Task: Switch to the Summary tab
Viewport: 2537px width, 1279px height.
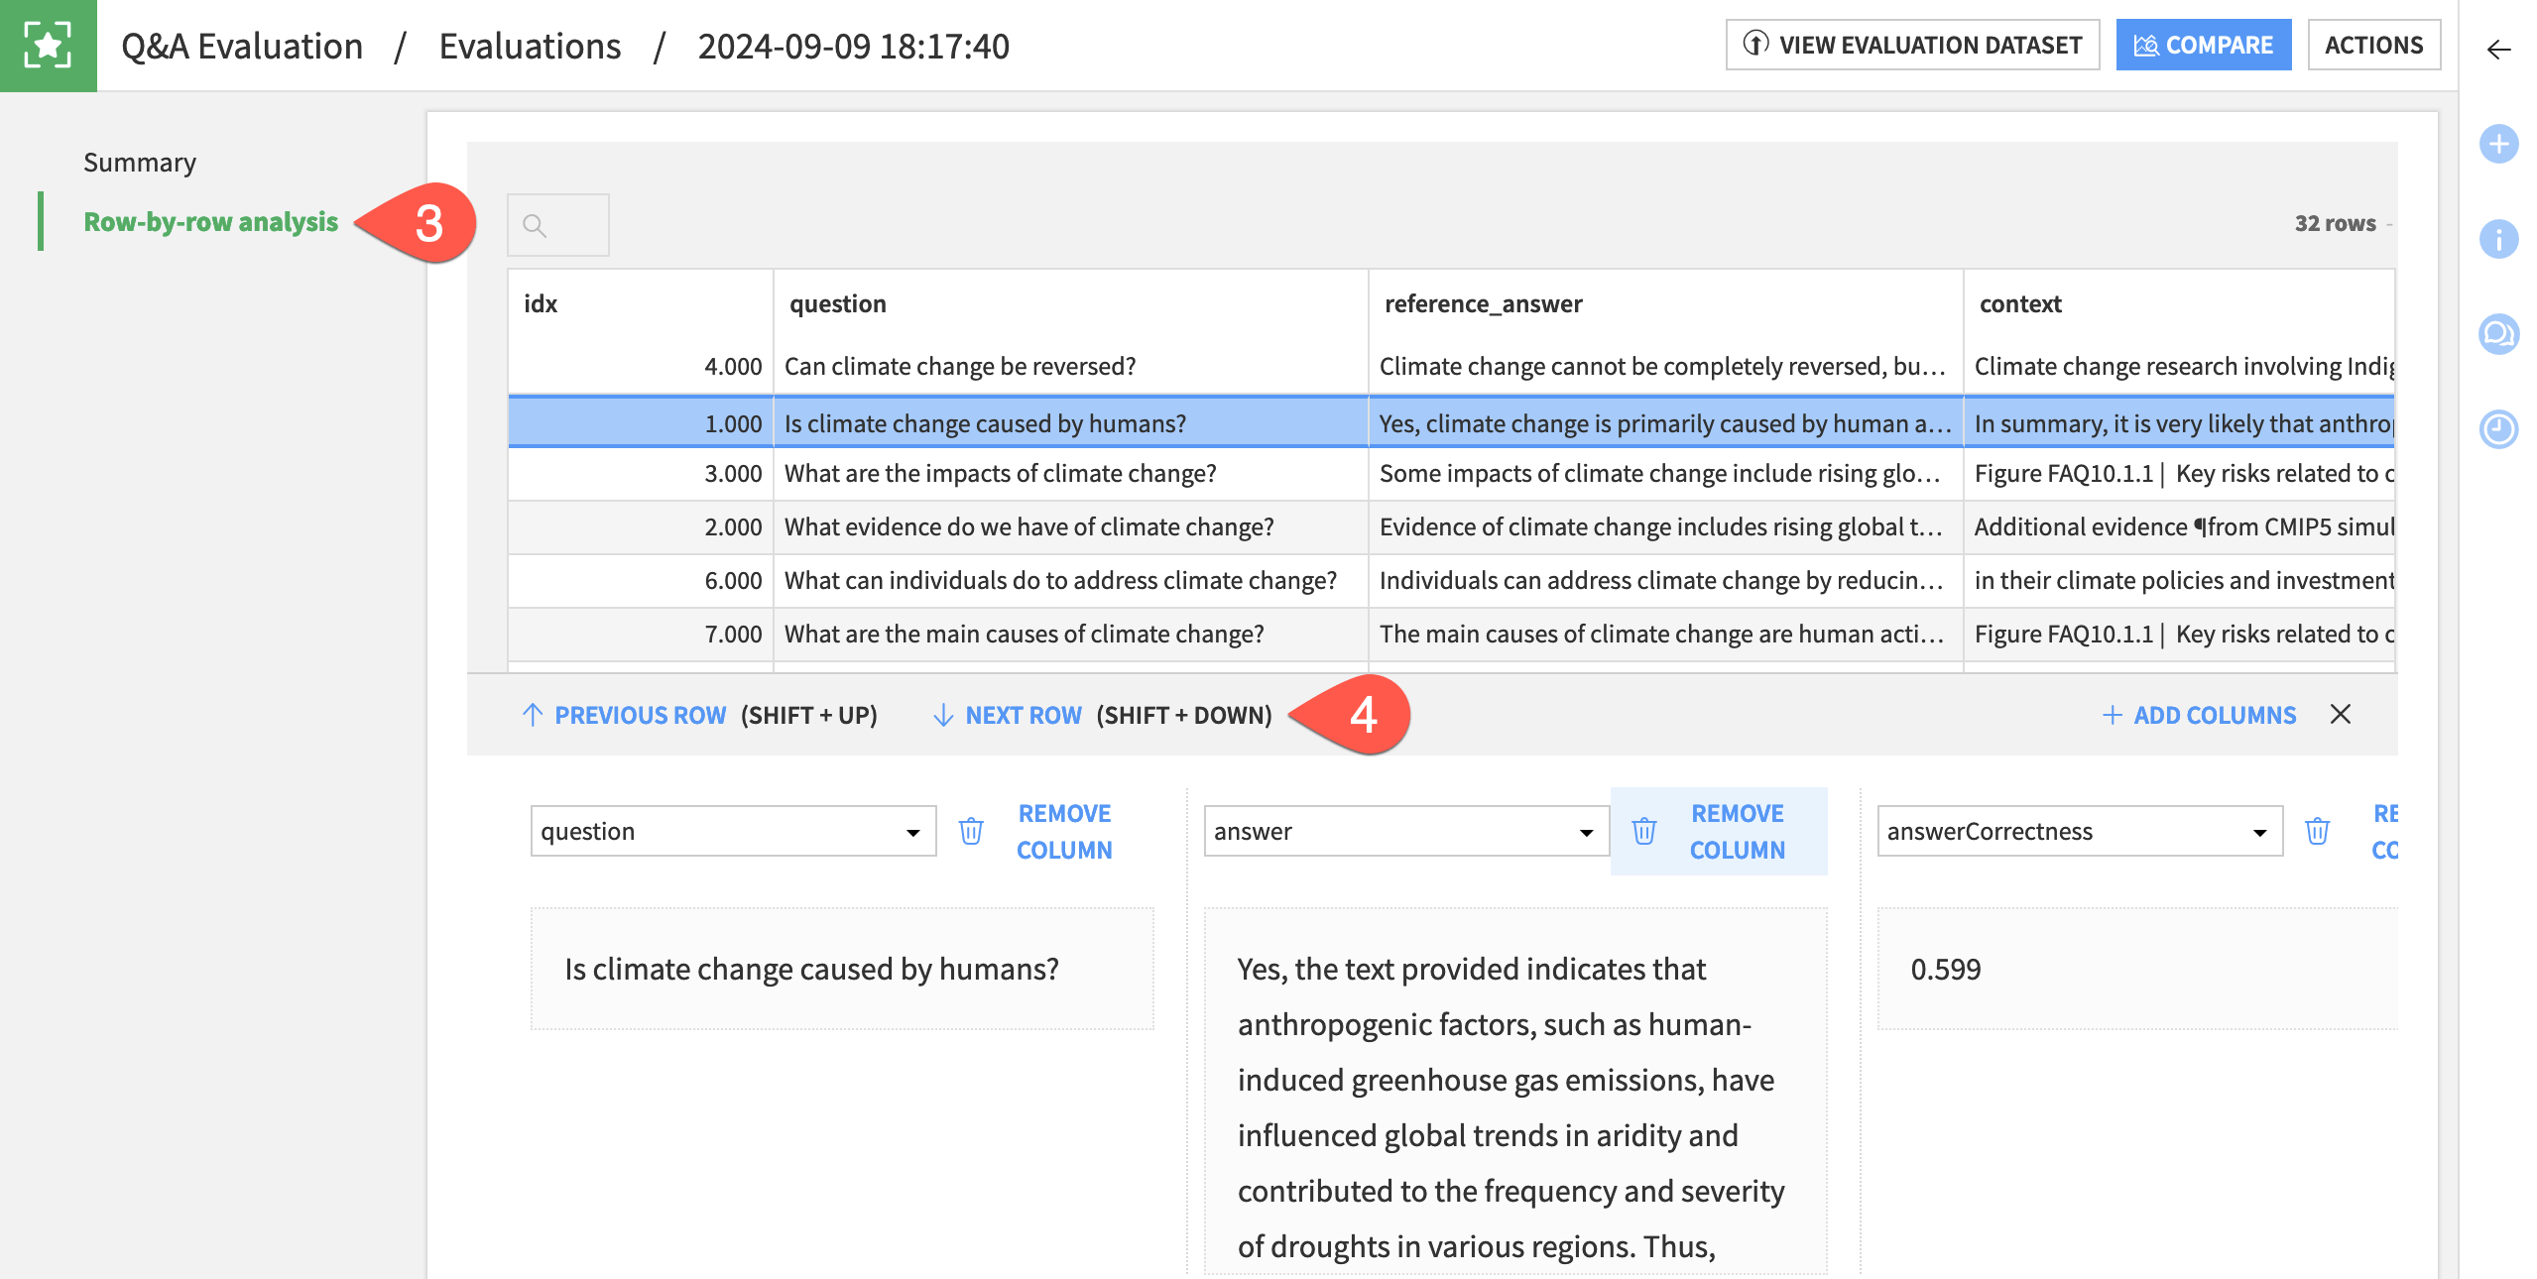Action: 140,162
